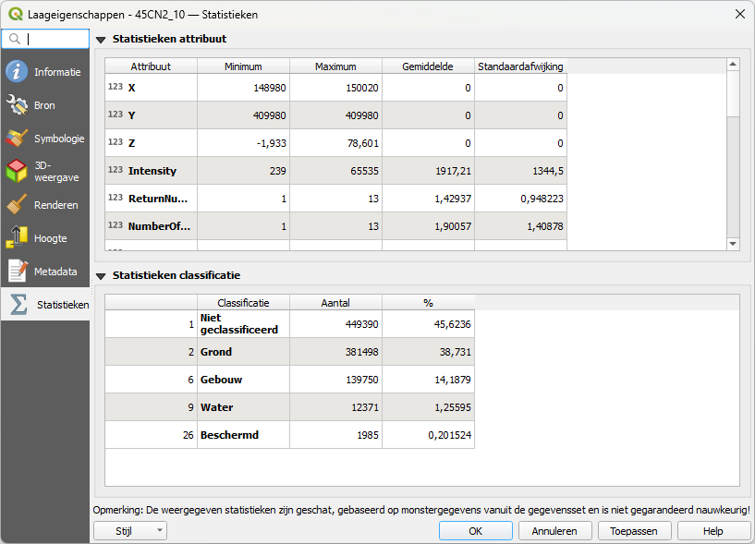Image resolution: width=755 pixels, height=544 pixels.
Task: Click the Statistieken sigma icon
Action: 18,305
